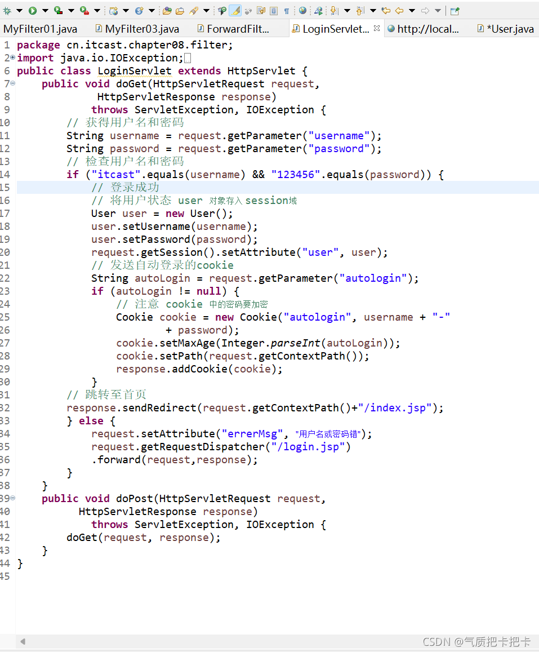The image size is (539, 652).
Task: Click 'user.setPassword(password);' line
Action: point(175,239)
